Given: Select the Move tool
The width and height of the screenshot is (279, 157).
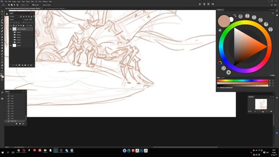Looking at the screenshot, I should [x=2, y=11].
